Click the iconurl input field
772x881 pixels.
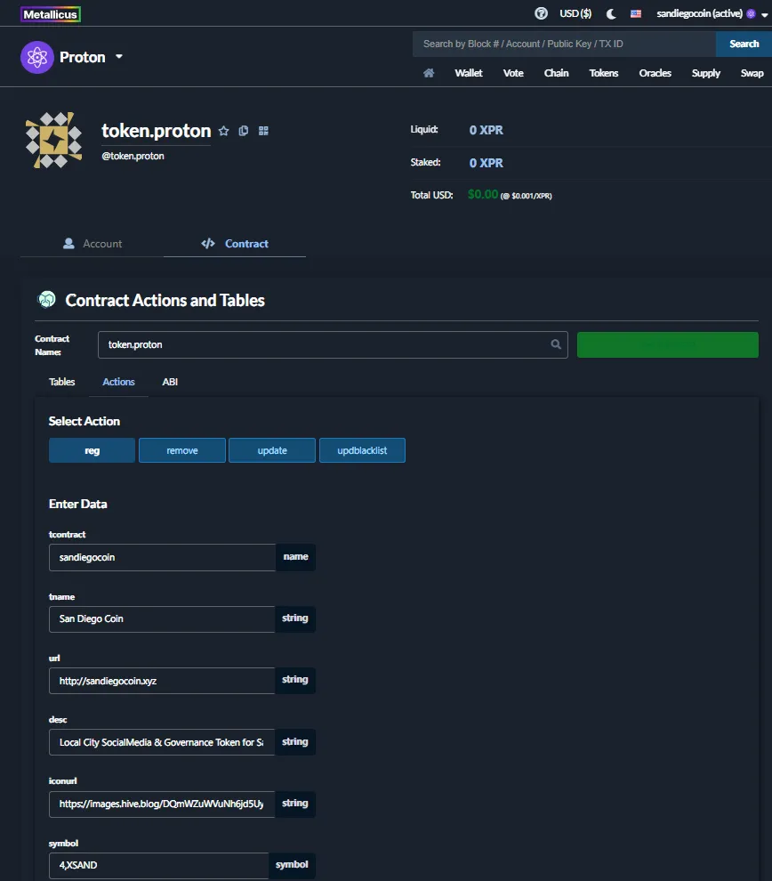click(x=162, y=804)
